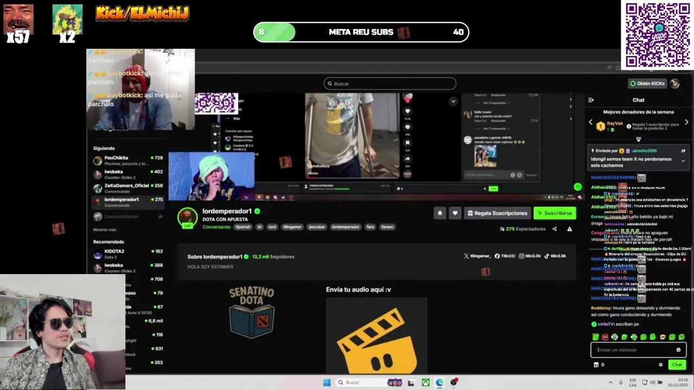Click the clapperboard audio panel image

377,335
